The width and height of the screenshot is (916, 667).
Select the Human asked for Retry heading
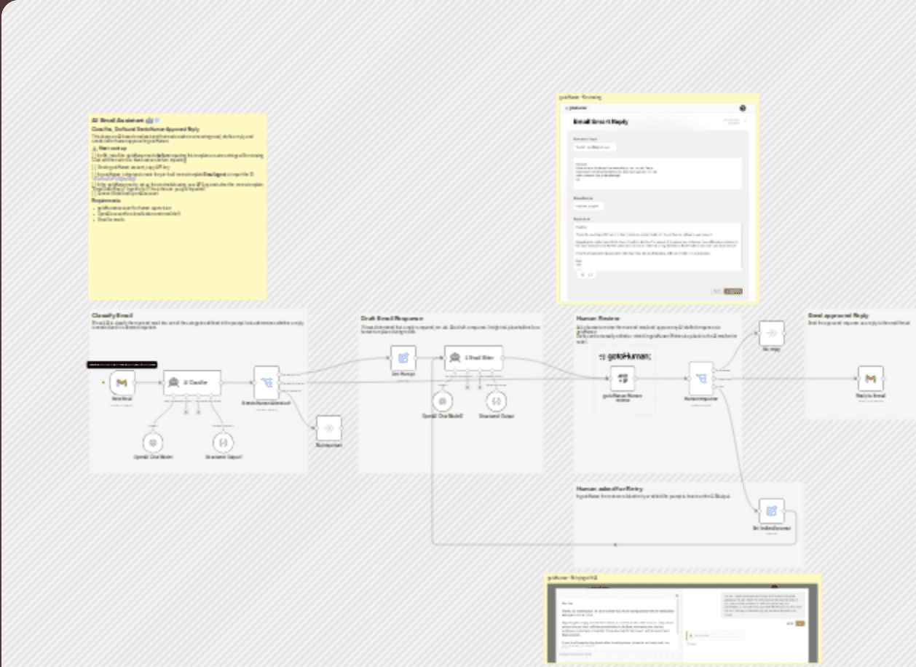pos(610,489)
